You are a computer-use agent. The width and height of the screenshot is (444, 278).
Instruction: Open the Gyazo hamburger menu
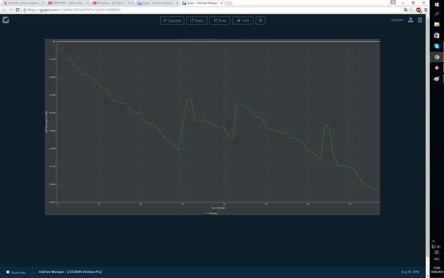pos(420,20)
